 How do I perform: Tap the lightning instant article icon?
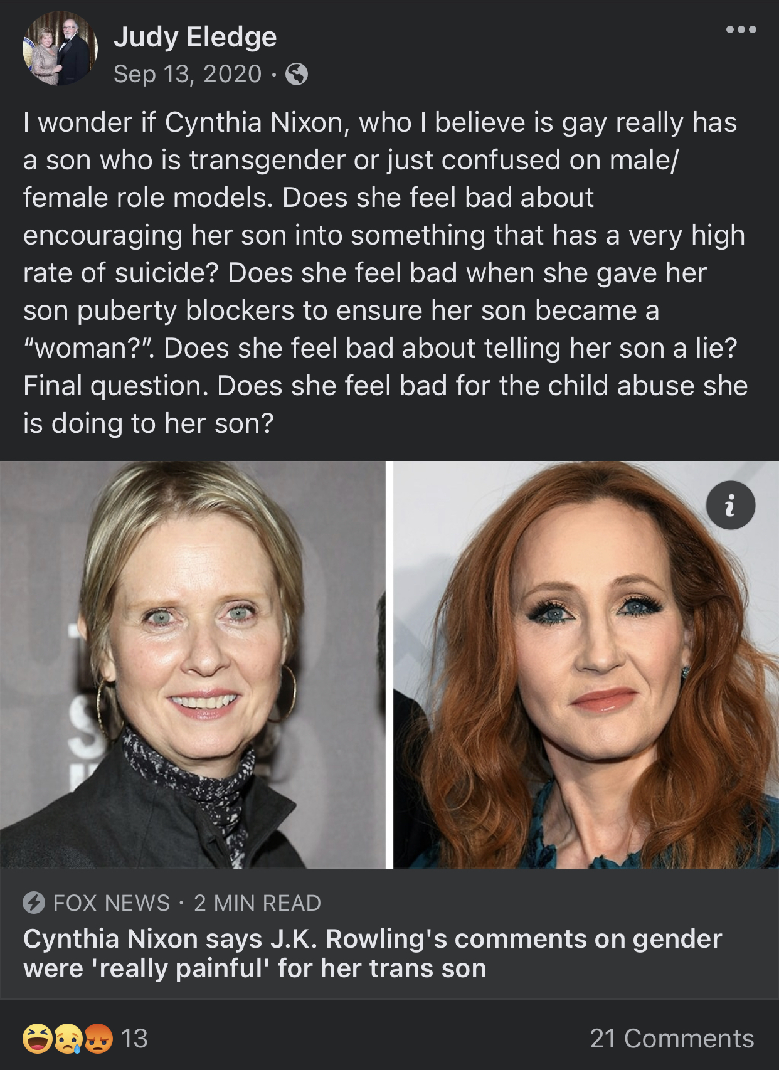[x=34, y=903]
